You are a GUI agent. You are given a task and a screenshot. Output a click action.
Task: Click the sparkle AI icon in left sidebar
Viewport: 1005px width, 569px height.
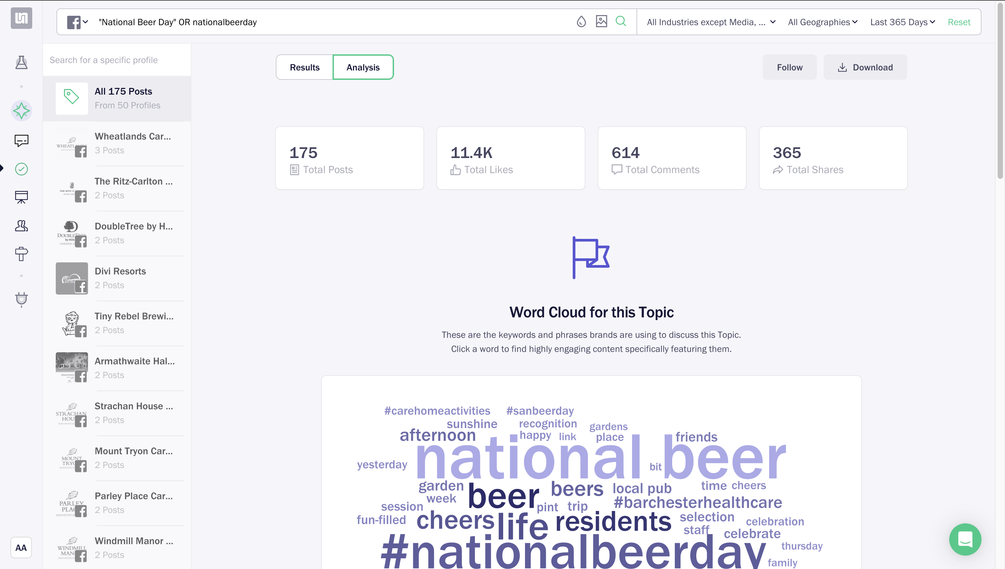click(x=21, y=110)
